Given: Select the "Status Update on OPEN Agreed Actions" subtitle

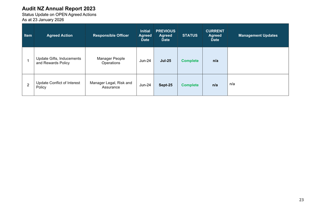Looking at the screenshot, I should click(x=59, y=14).
